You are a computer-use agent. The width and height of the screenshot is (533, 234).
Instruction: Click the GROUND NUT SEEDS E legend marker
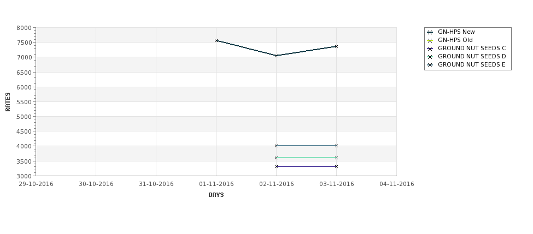click(430, 65)
